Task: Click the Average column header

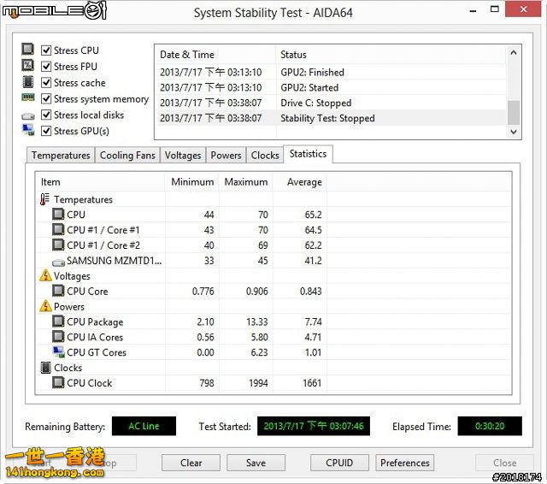Action: pos(300,182)
